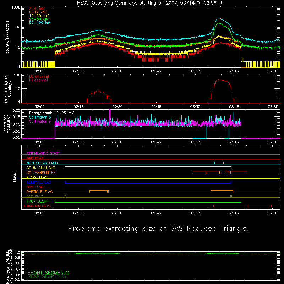The width and height of the screenshot is (284, 284).
Task: Click the '03:15' tick under the particle rates plot
Action: (234, 107)
